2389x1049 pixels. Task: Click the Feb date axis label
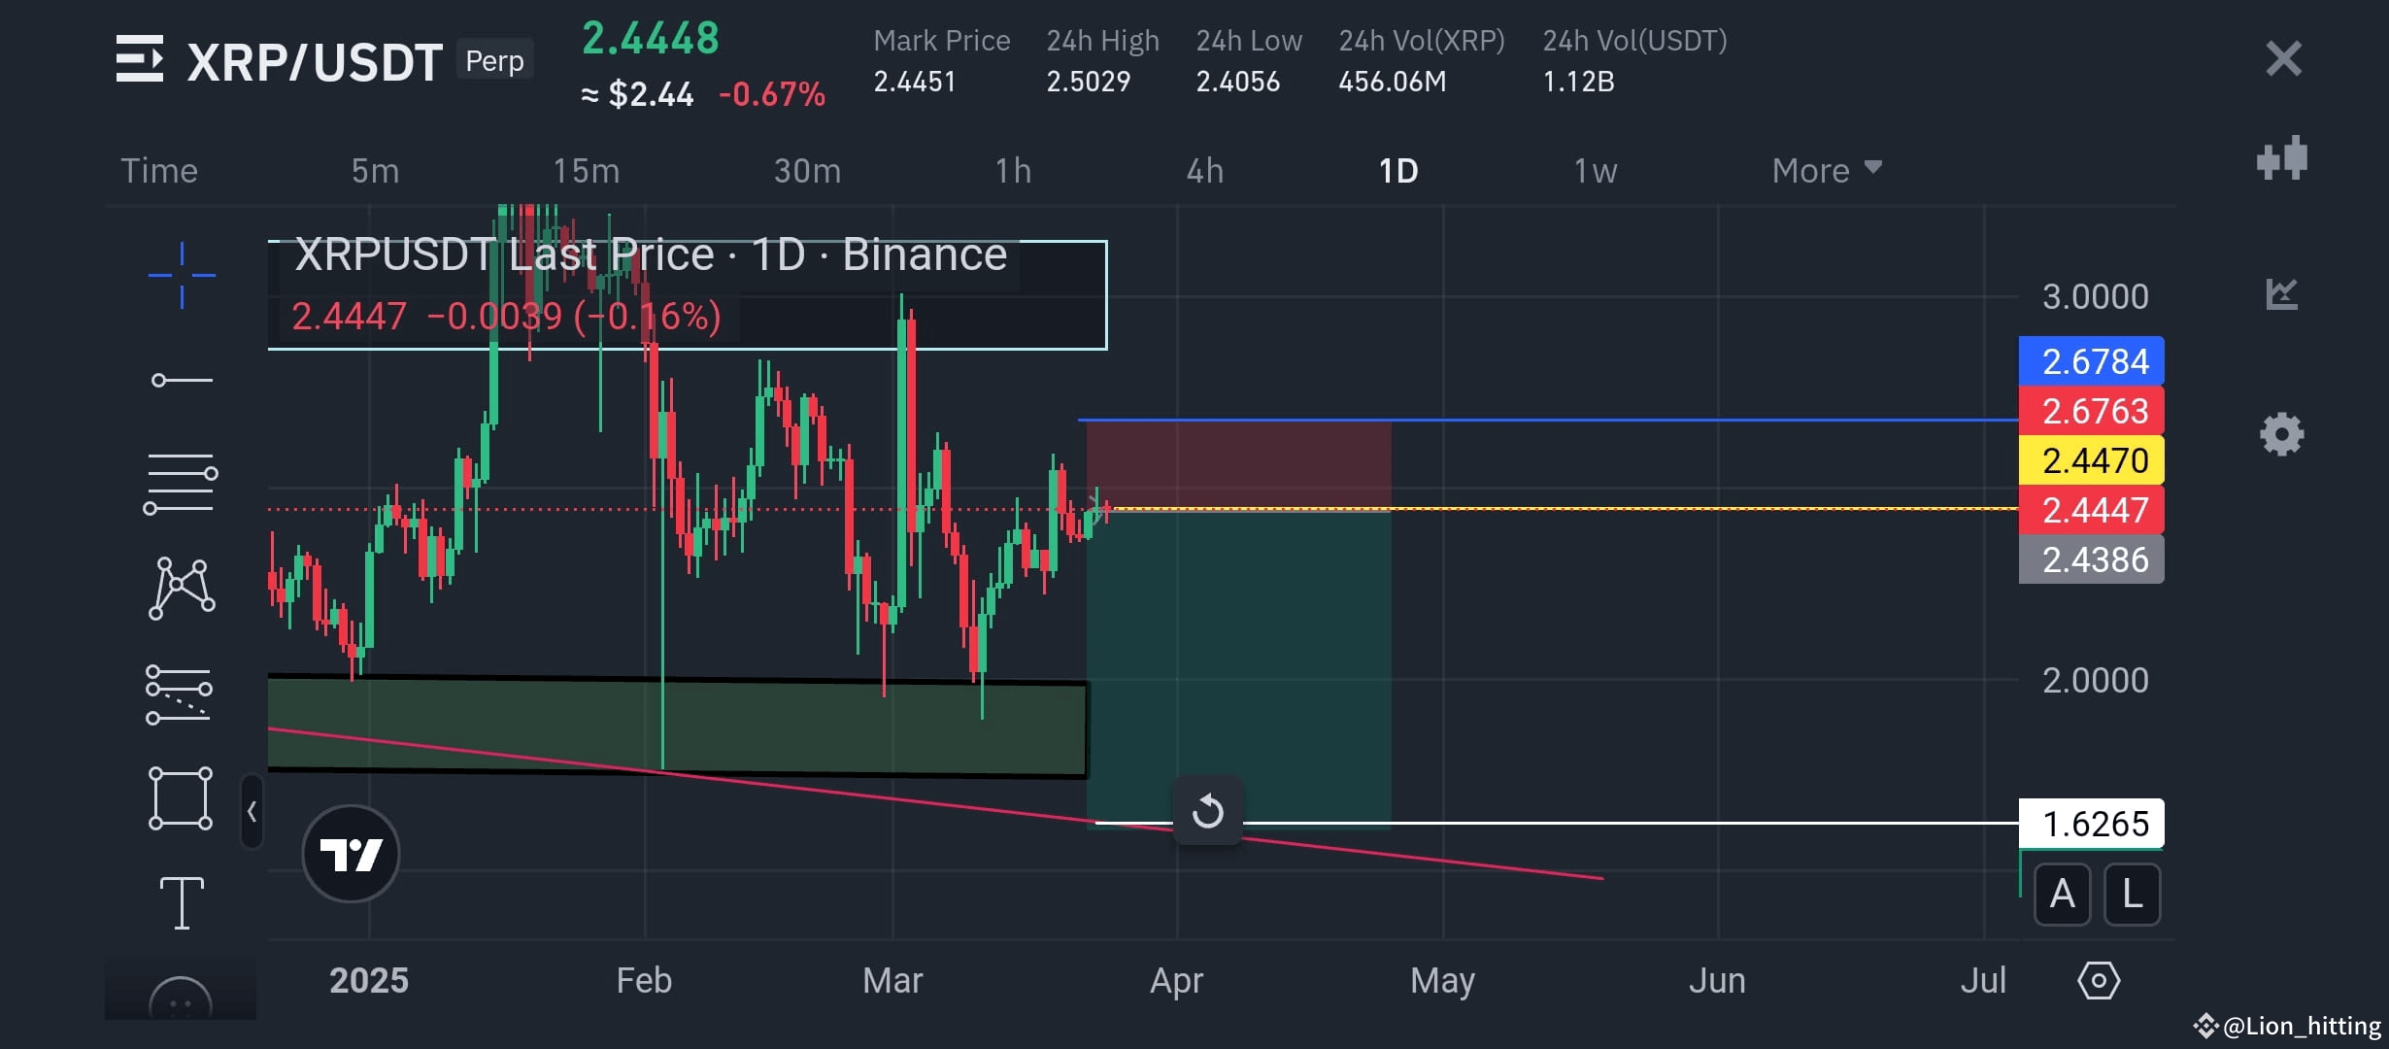(644, 981)
